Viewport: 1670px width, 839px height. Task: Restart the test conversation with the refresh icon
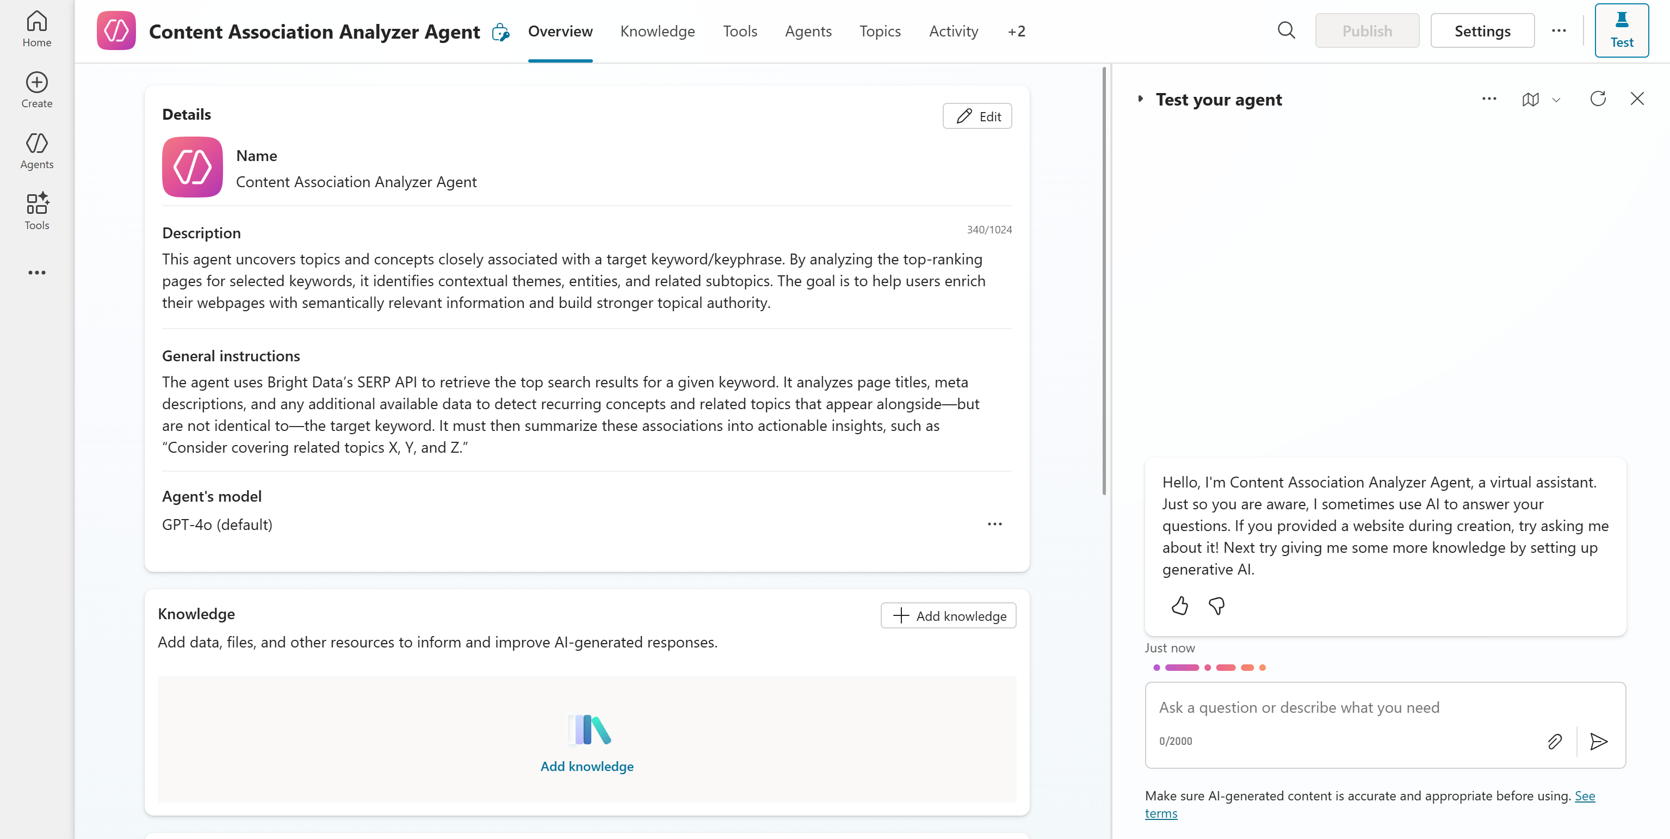coord(1598,98)
